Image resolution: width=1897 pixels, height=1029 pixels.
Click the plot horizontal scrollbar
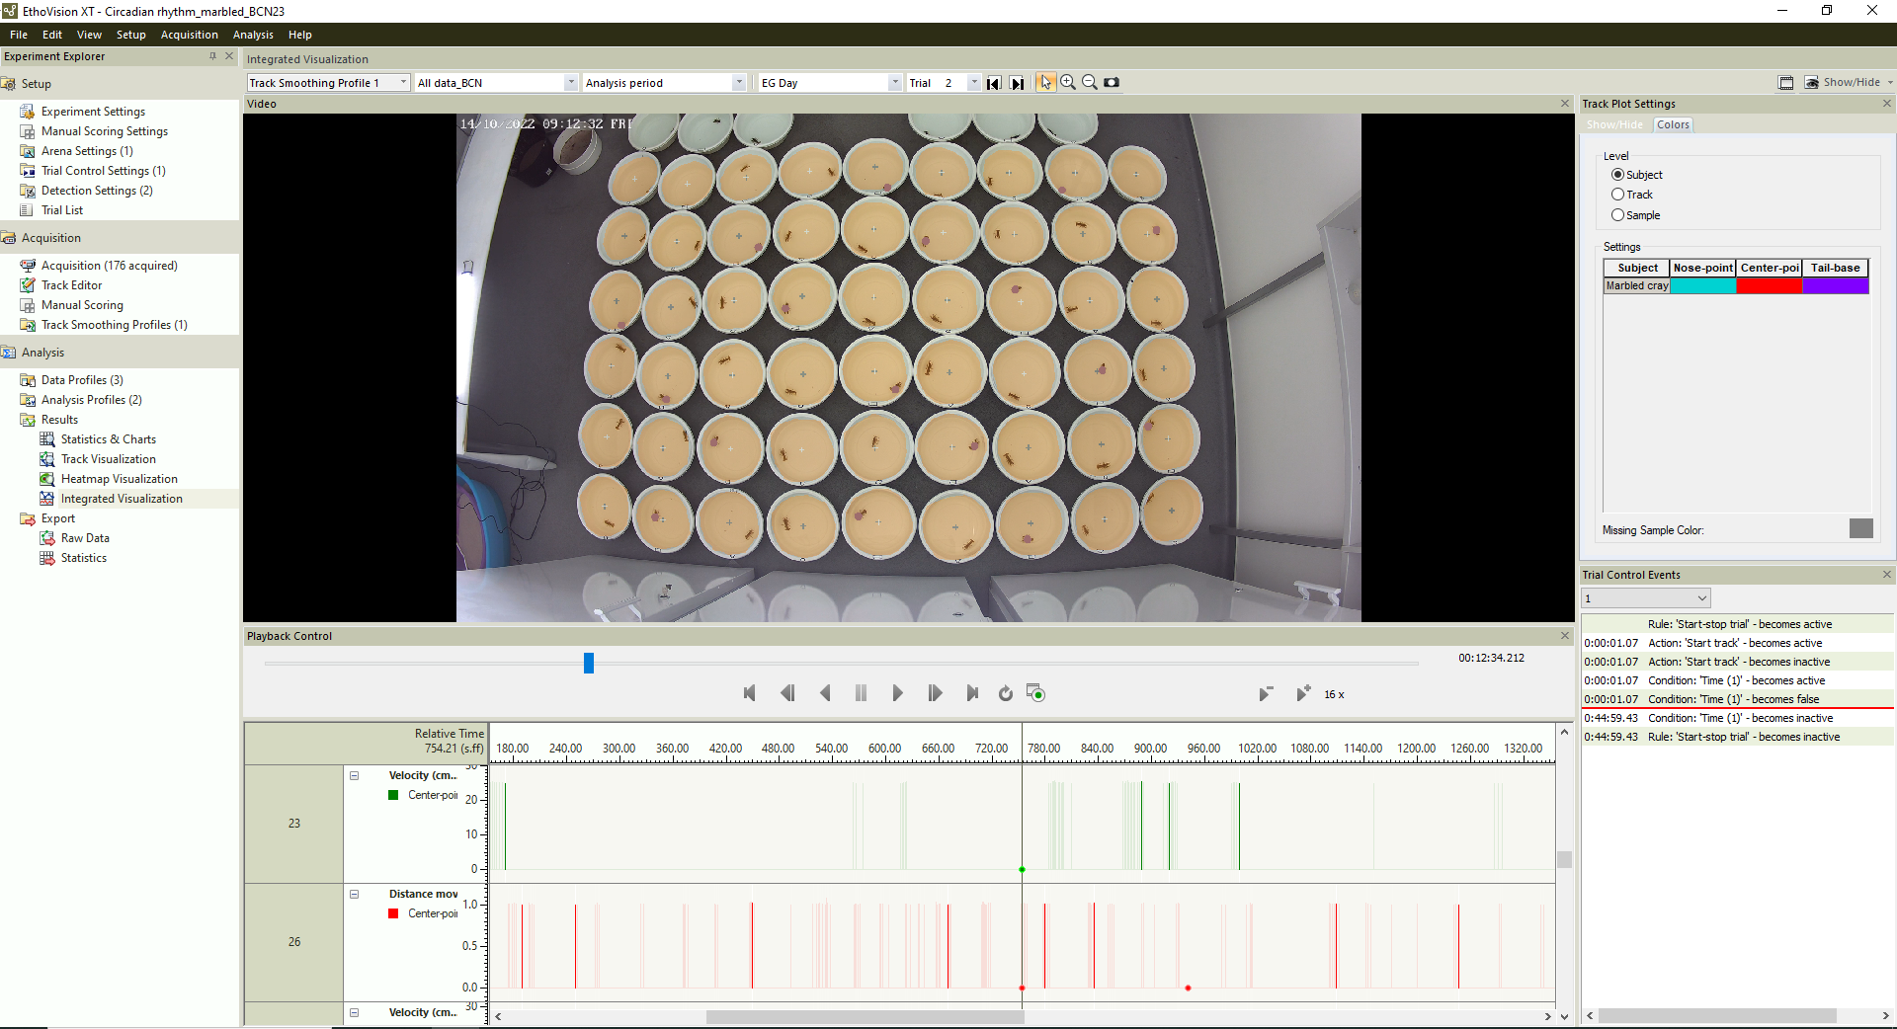pos(866,1016)
